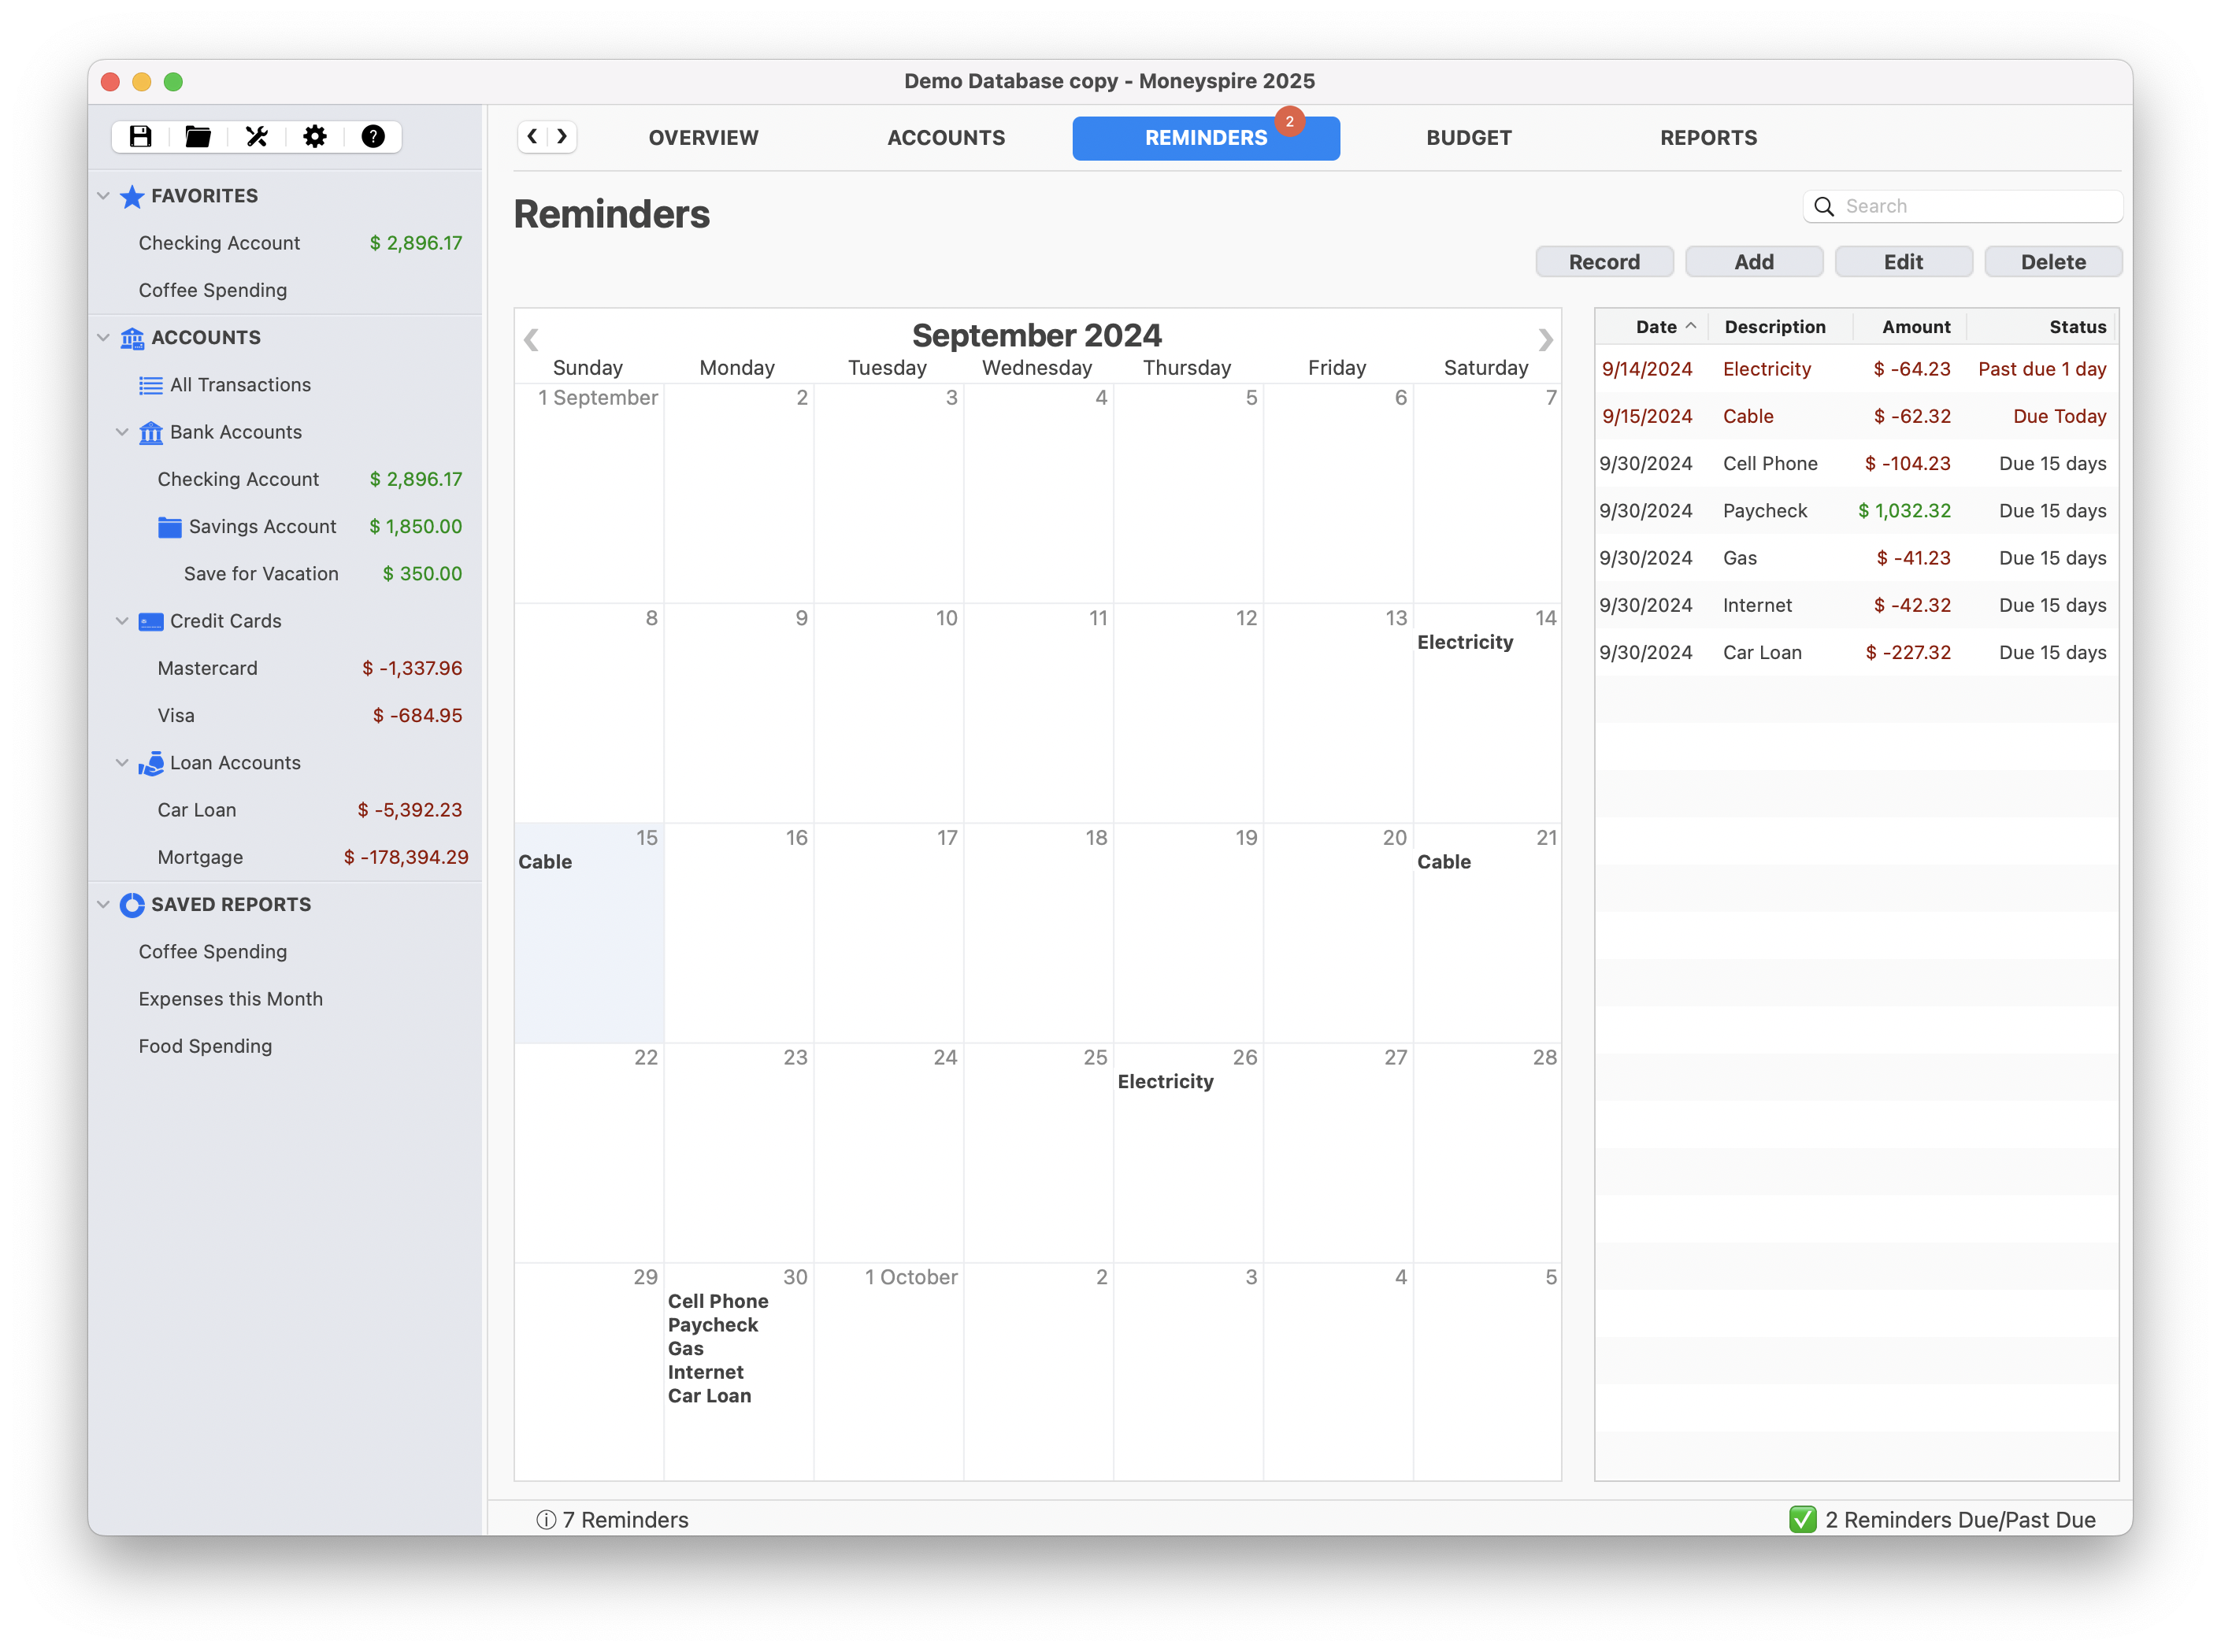Sort reminders by Status column

click(2042, 327)
